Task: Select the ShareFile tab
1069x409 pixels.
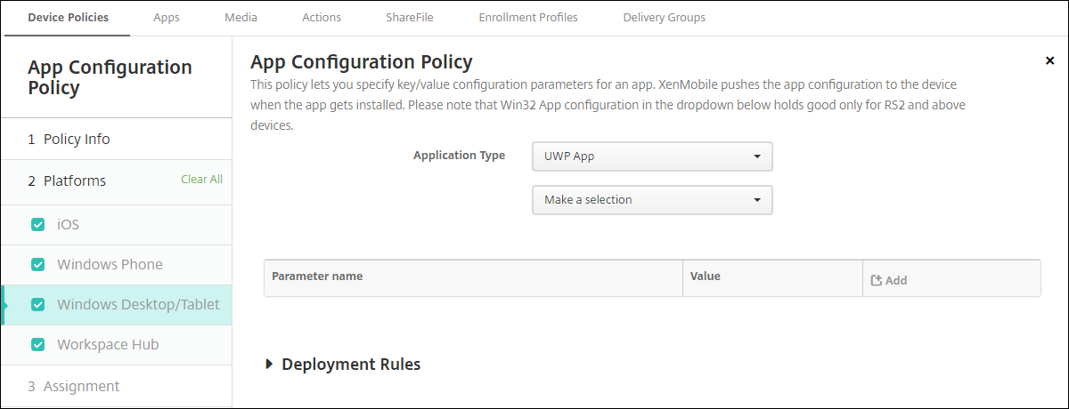Action: pos(411,18)
